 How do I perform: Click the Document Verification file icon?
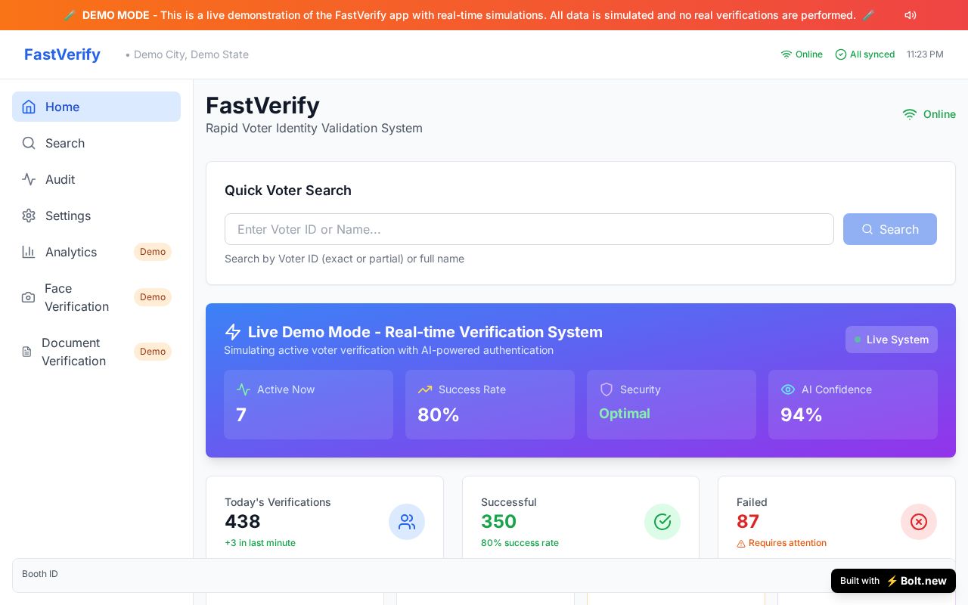tap(26, 352)
